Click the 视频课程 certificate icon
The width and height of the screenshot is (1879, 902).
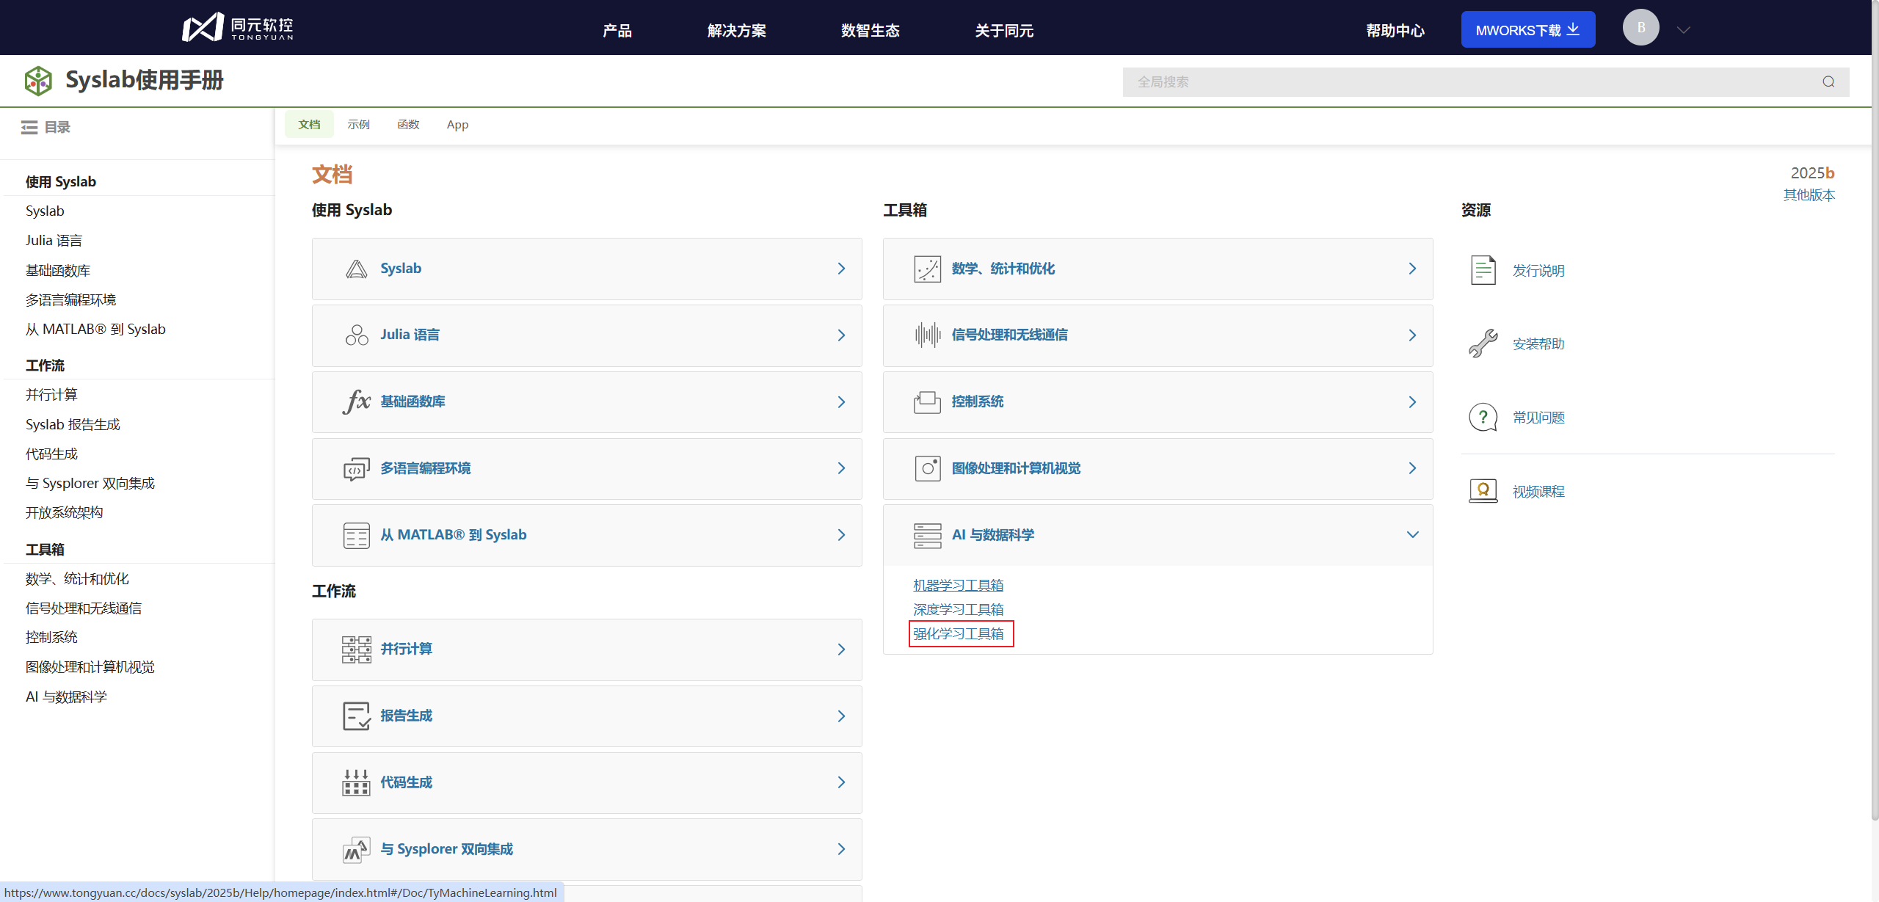1483,491
